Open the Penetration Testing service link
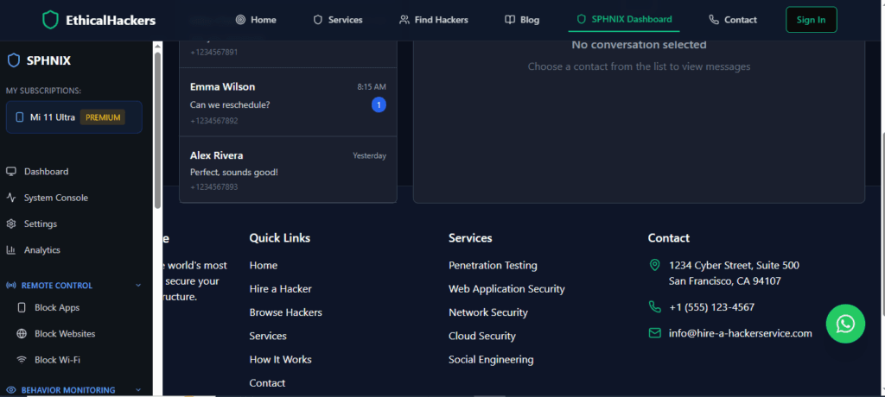 click(x=493, y=265)
